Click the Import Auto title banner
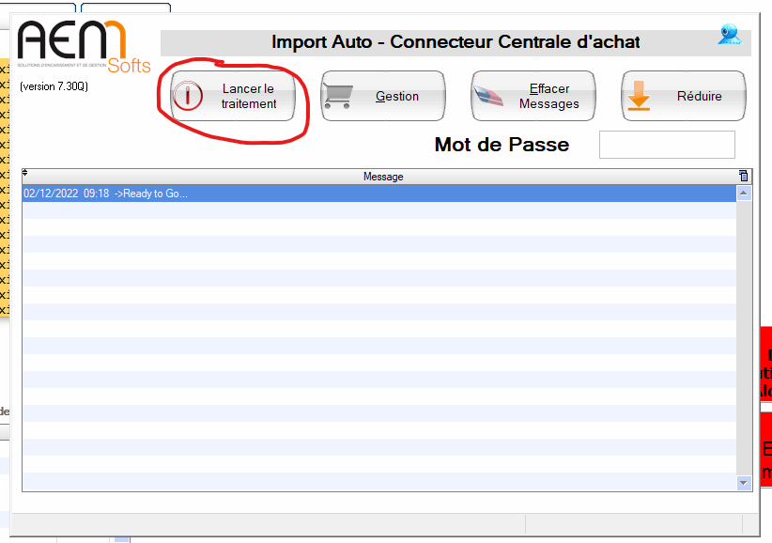The width and height of the screenshot is (772, 543). click(x=455, y=42)
